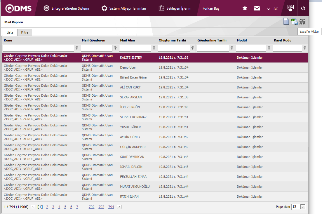
Task: Open the Page size dropdown
Action: (x=303, y=207)
